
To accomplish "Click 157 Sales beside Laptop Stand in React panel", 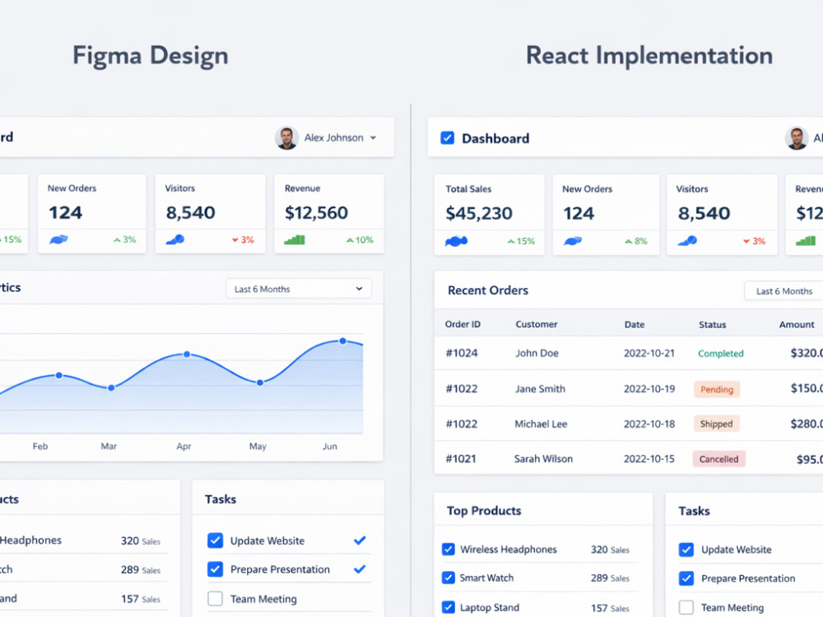I will pos(610,608).
